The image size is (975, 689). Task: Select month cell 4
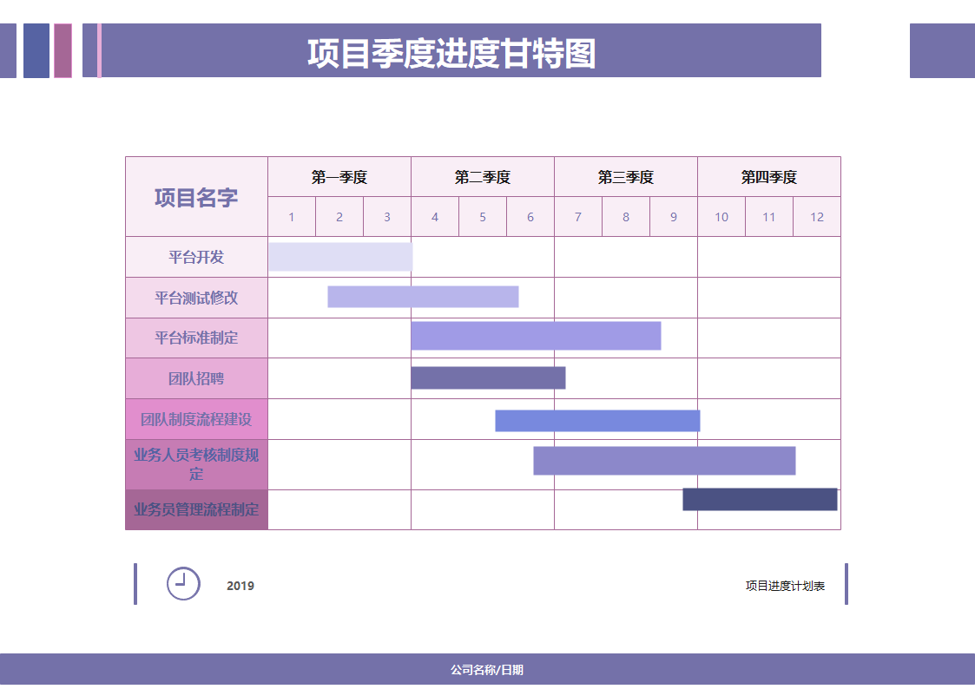(435, 217)
